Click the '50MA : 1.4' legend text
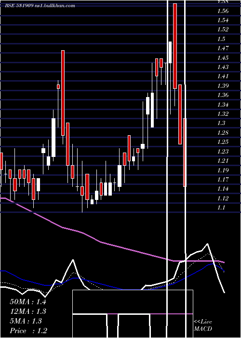The image size is (241, 338). 28,302
